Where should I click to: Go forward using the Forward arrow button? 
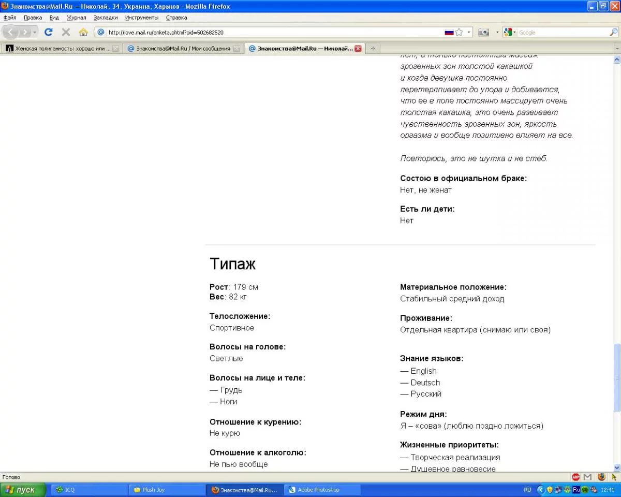coord(24,32)
